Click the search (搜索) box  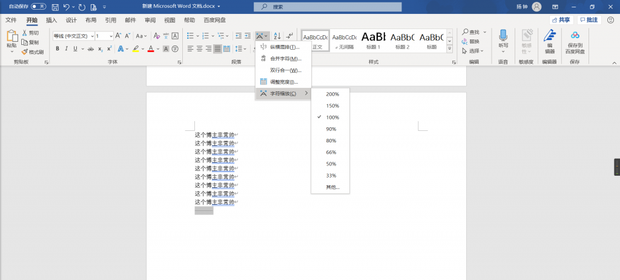pyautogui.click(x=328, y=7)
